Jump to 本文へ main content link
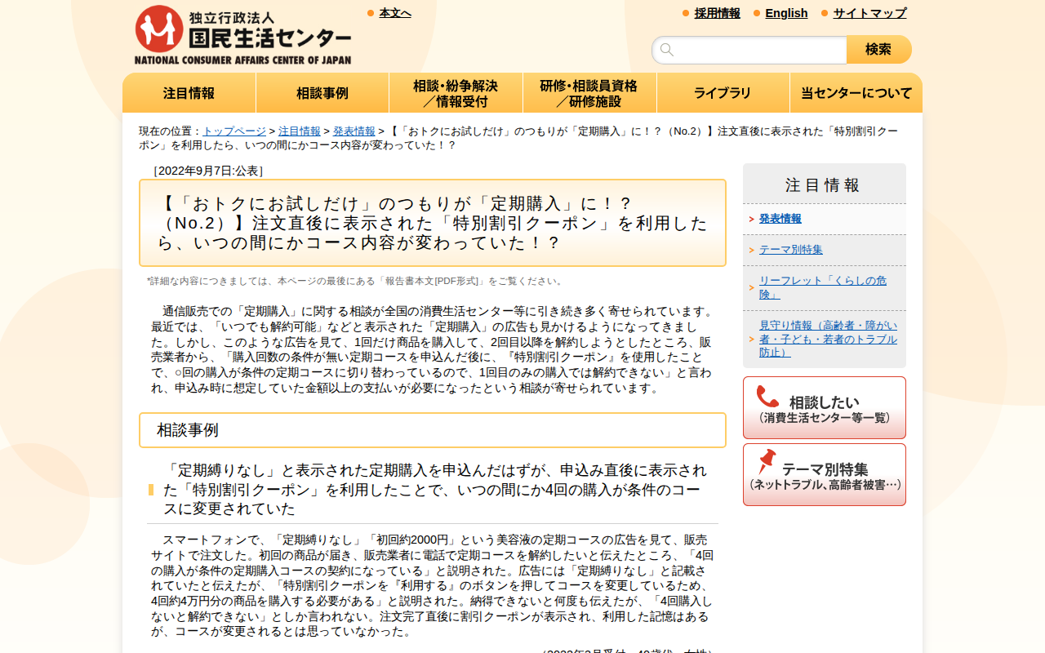This screenshot has height=653, width=1045. click(395, 13)
